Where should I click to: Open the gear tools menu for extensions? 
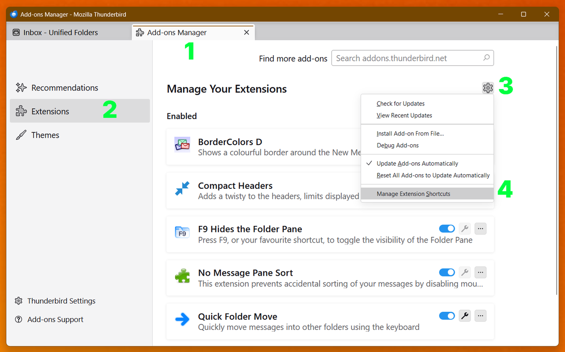487,88
